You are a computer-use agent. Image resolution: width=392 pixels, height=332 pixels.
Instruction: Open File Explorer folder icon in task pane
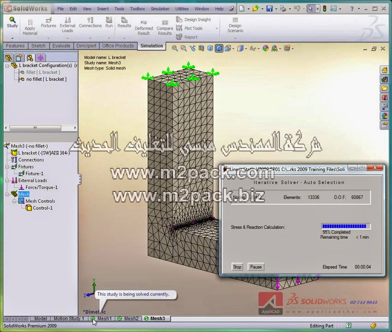pos(384,88)
